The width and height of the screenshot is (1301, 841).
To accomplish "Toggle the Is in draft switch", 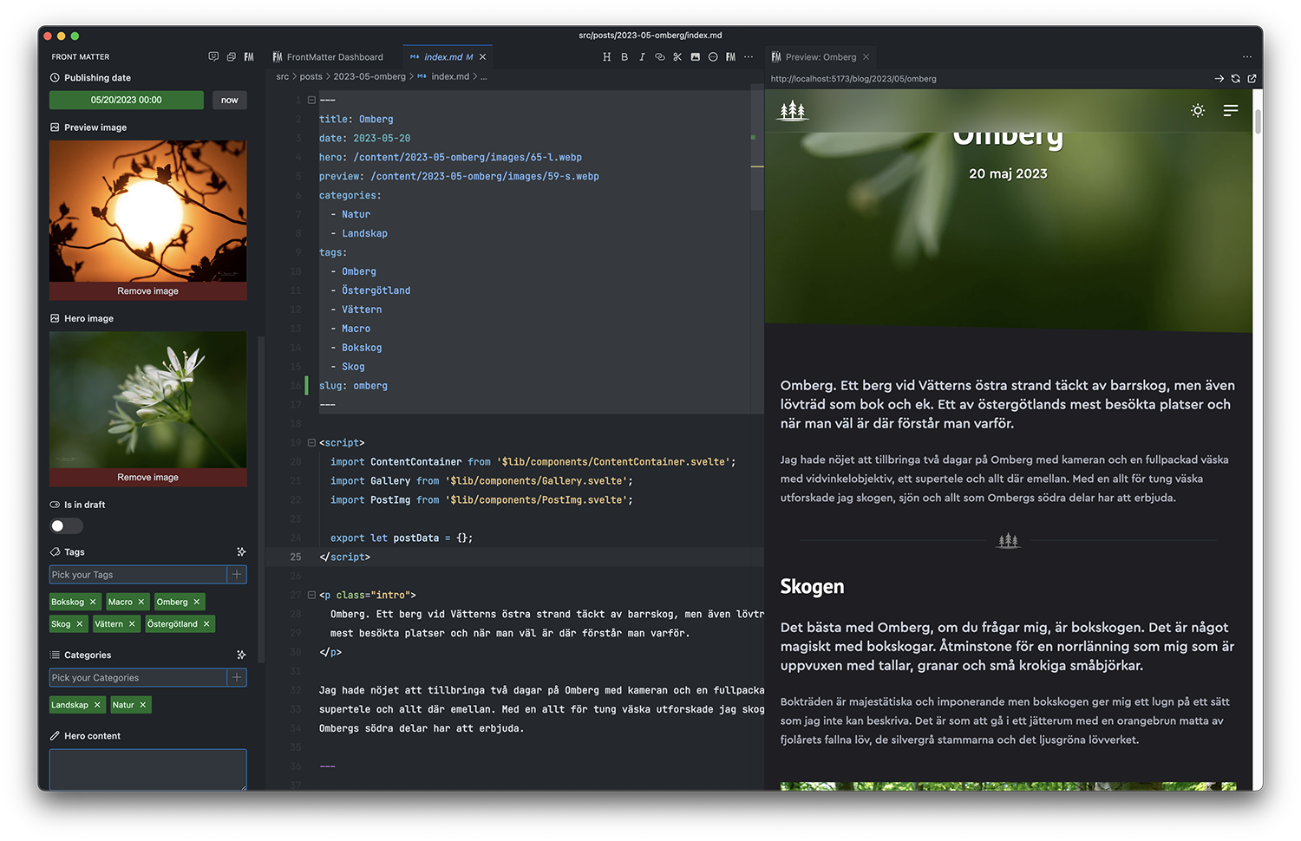I will [66, 526].
